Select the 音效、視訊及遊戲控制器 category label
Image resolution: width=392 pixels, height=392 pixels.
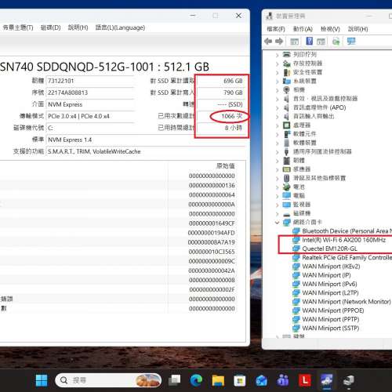(x=325, y=99)
